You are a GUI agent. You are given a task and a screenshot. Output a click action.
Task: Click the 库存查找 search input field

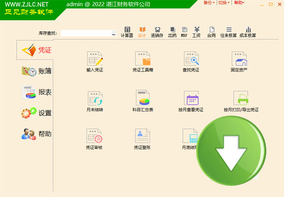(x=86, y=33)
